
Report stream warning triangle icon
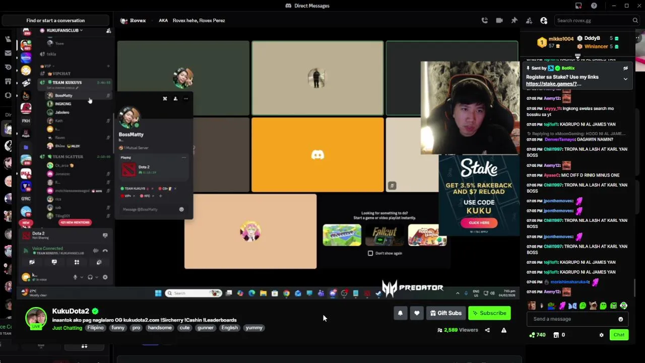coord(503,330)
